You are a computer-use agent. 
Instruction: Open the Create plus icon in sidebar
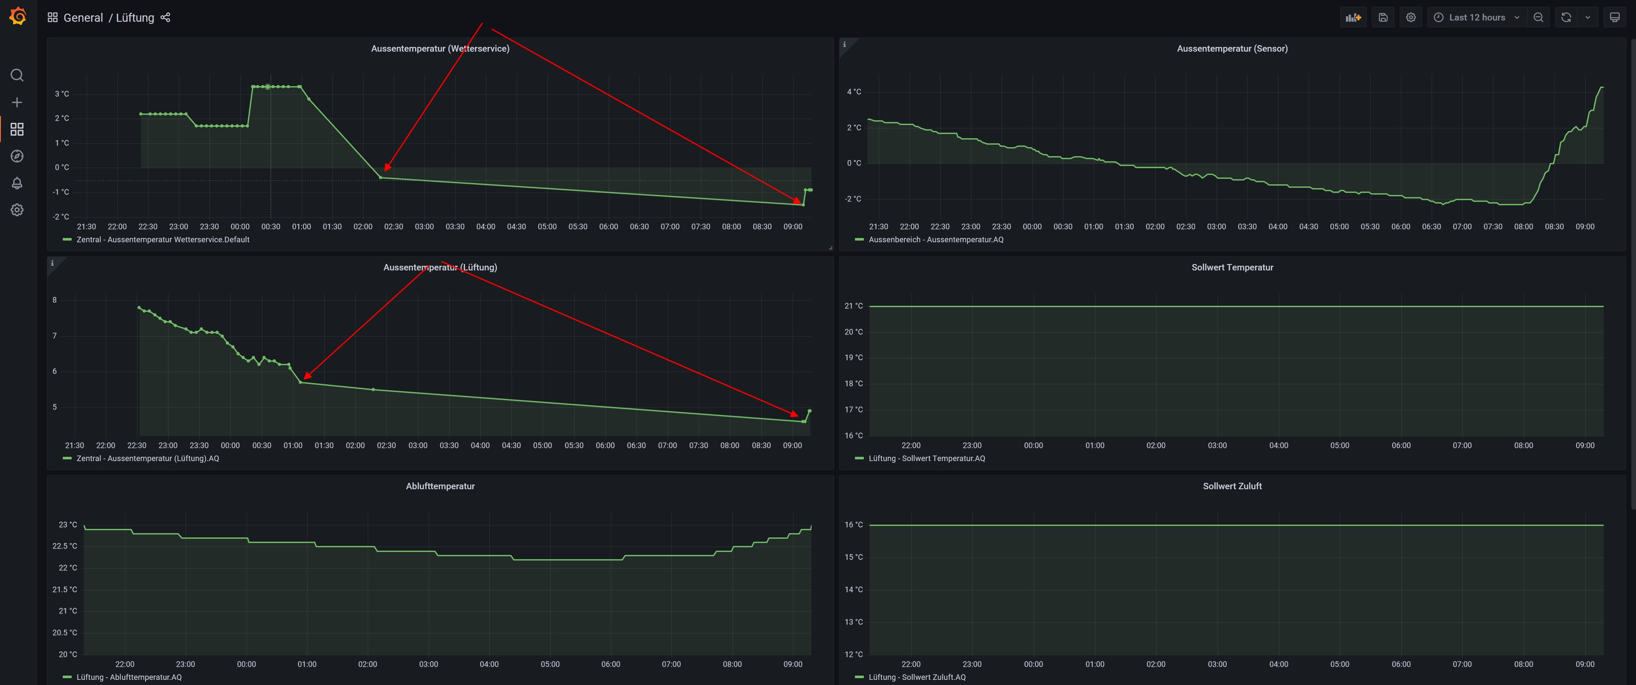click(17, 102)
